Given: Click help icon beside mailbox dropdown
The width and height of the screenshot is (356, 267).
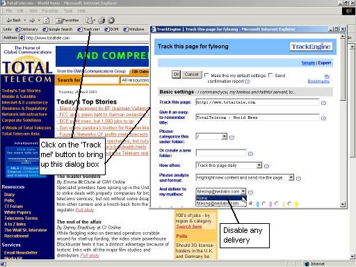Looking at the screenshot, I should [250, 192].
